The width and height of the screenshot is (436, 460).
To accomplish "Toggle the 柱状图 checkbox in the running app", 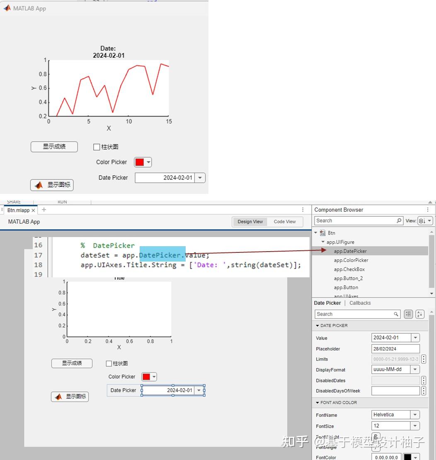I will [x=96, y=147].
